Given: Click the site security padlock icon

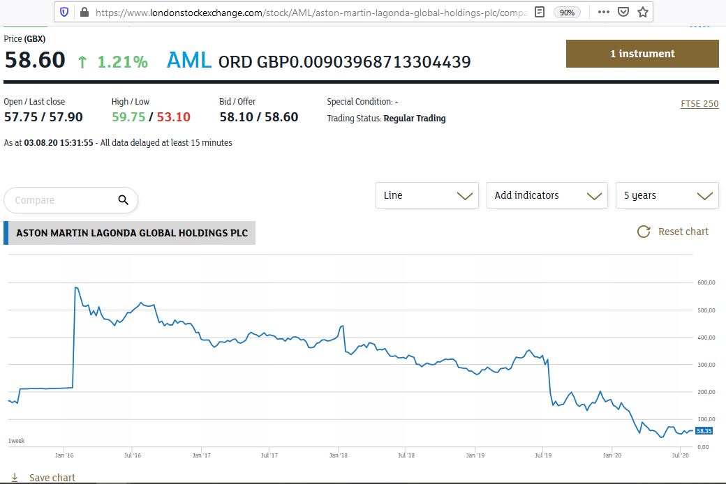Looking at the screenshot, I should [84, 12].
